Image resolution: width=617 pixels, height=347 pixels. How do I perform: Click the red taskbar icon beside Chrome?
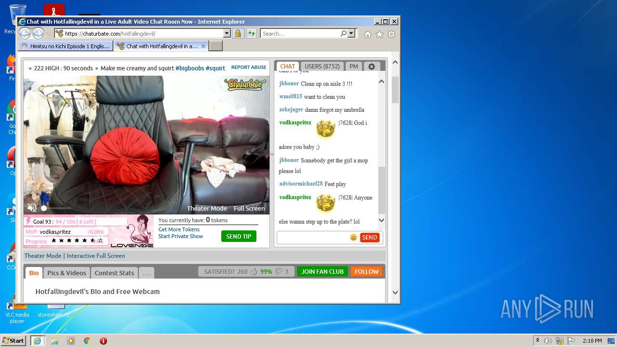(103, 341)
